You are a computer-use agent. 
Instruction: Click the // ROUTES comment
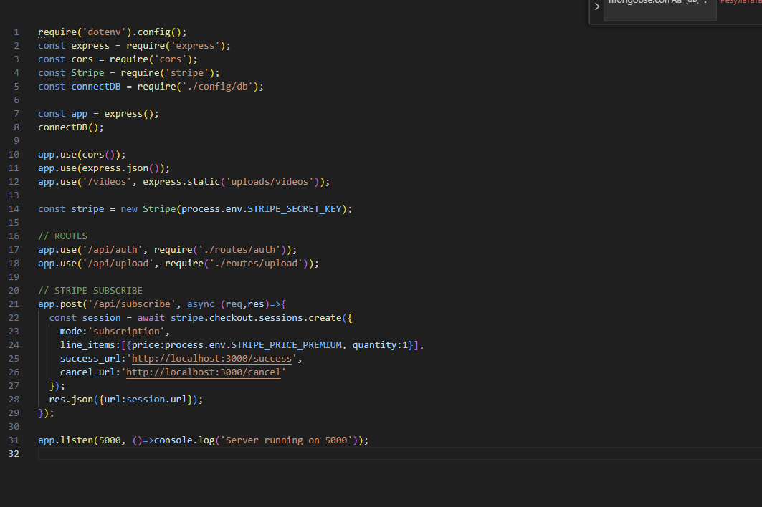pos(62,236)
